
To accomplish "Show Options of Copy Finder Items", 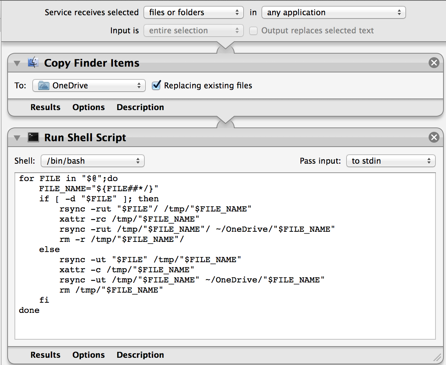I will [x=89, y=107].
